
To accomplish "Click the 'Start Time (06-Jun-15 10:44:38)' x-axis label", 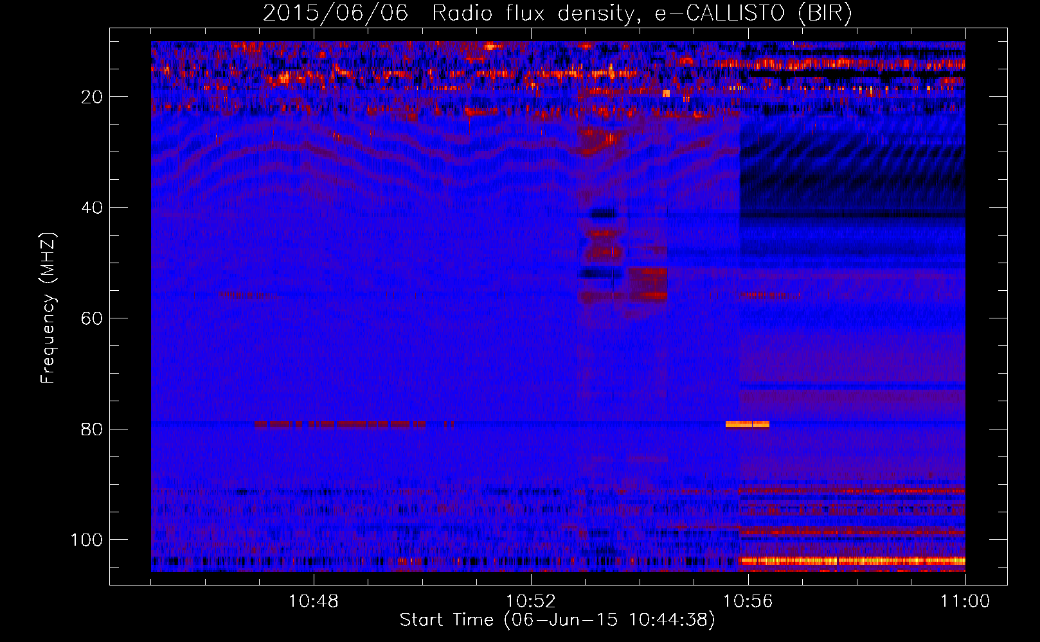I will (x=557, y=620).
